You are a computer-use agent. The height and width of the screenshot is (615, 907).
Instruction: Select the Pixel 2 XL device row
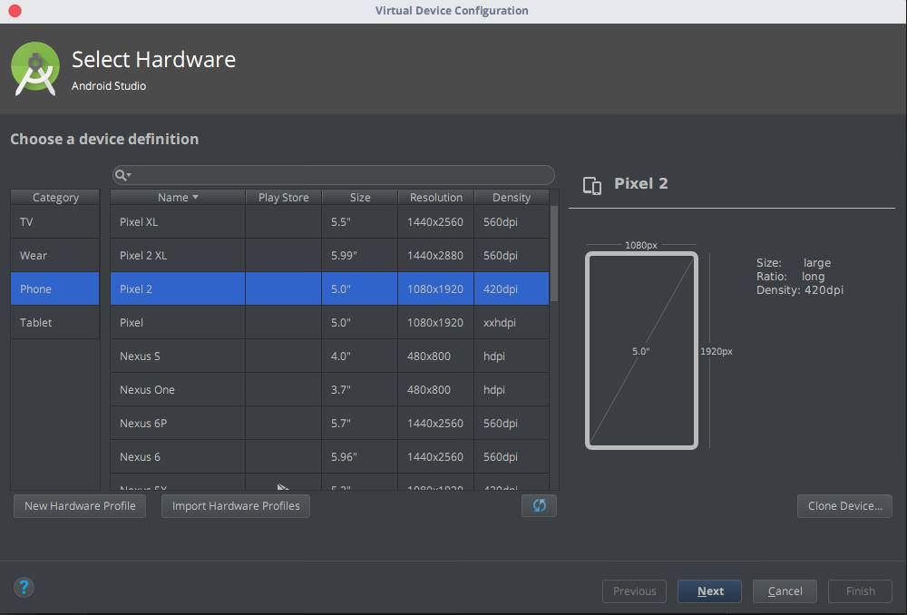[x=330, y=256]
